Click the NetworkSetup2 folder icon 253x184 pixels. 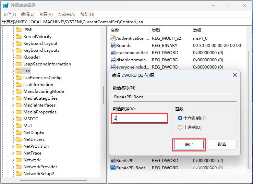click(19, 174)
